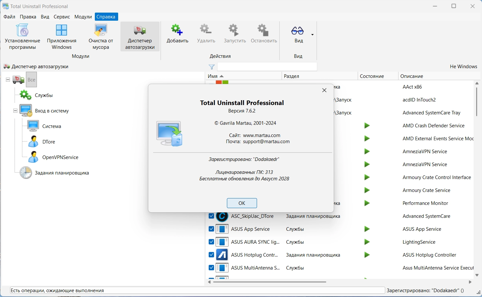Click the filter funnel icon
The image size is (482, 297).
pyautogui.click(x=212, y=67)
